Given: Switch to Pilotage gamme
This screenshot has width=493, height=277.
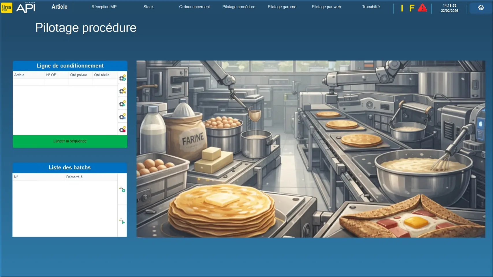Looking at the screenshot, I should (282, 7).
